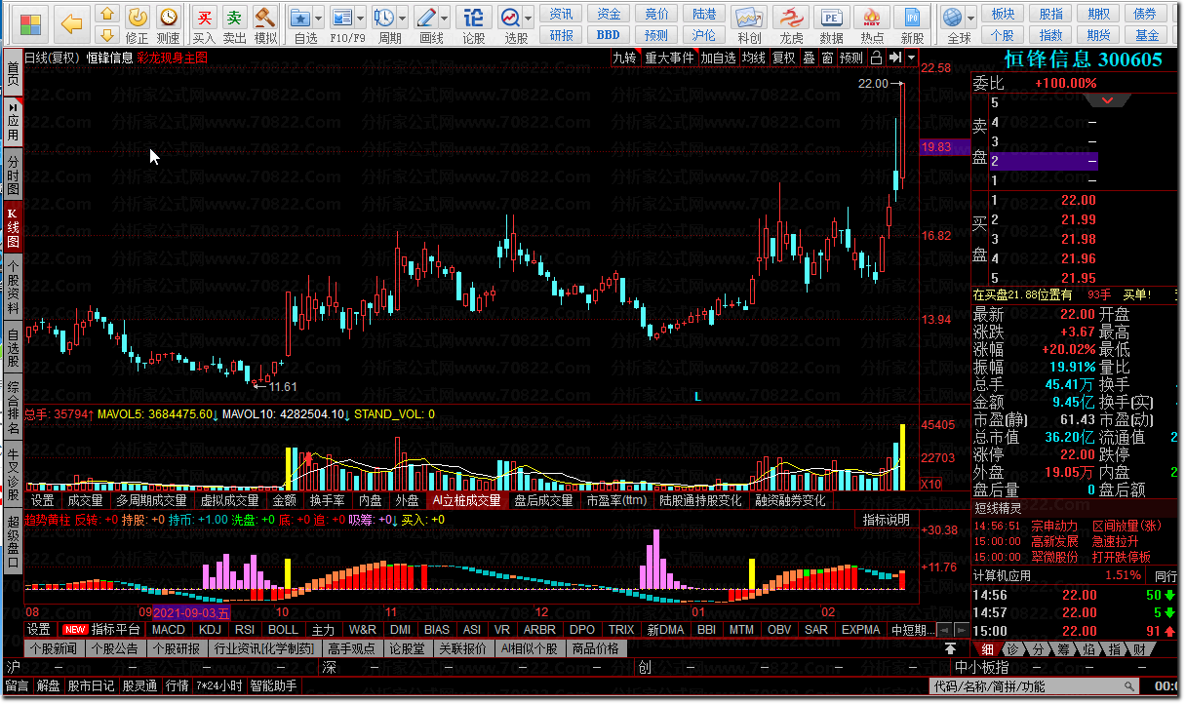Add stock via 加自选 button
The image size is (1186, 704).
coord(719,58)
